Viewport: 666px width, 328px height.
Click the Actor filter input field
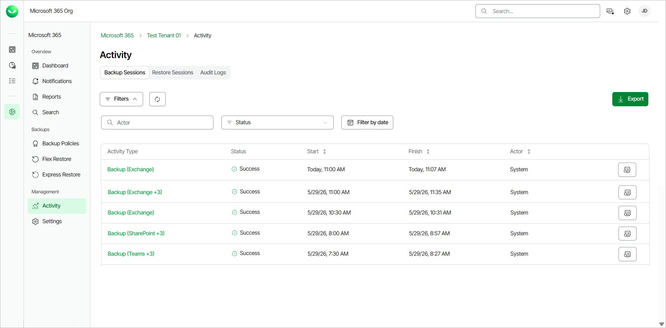(157, 122)
